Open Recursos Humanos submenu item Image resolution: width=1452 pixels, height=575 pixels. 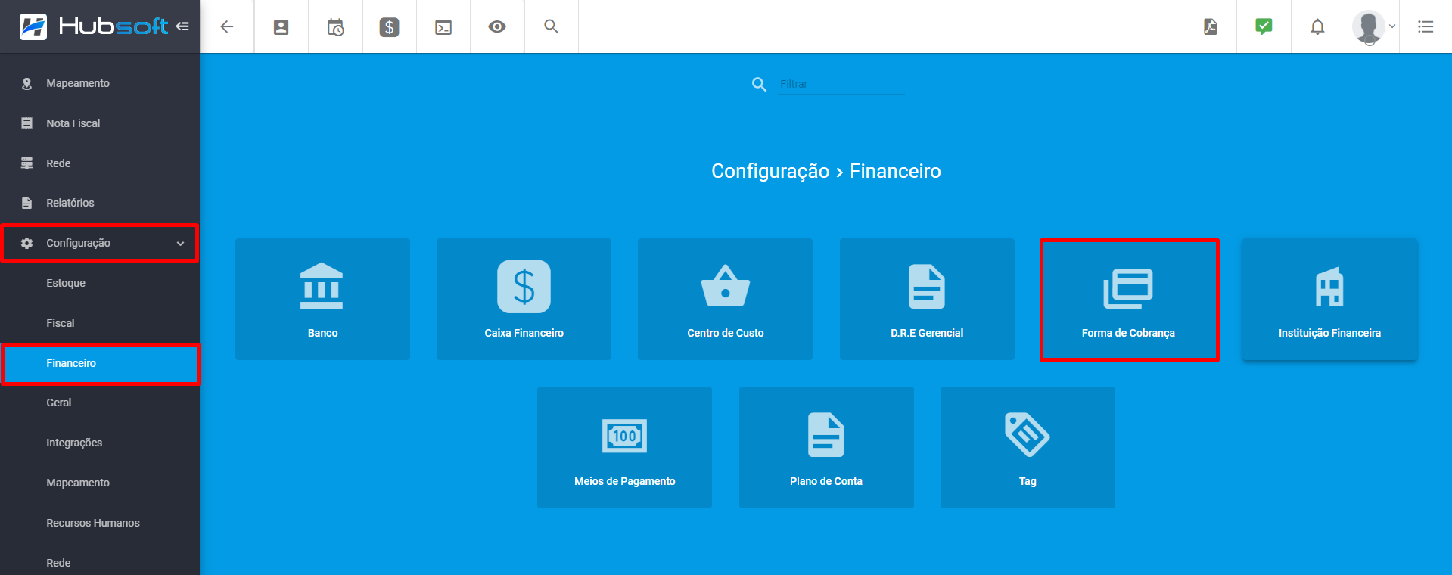tap(100, 523)
